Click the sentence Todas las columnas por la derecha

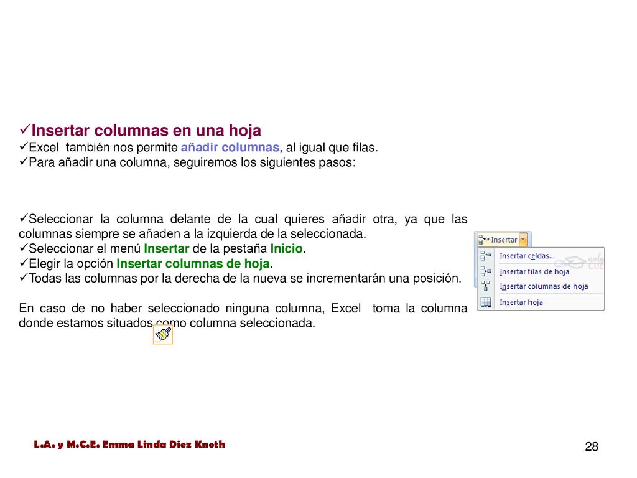(x=240, y=278)
